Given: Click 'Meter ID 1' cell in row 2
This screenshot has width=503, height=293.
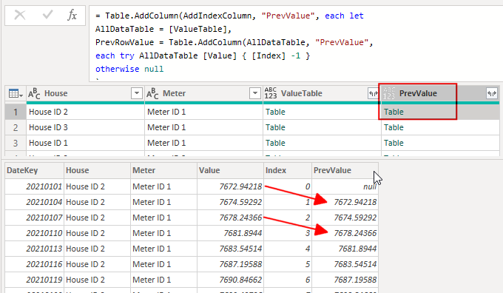Looking at the screenshot, I should pos(203,127).
